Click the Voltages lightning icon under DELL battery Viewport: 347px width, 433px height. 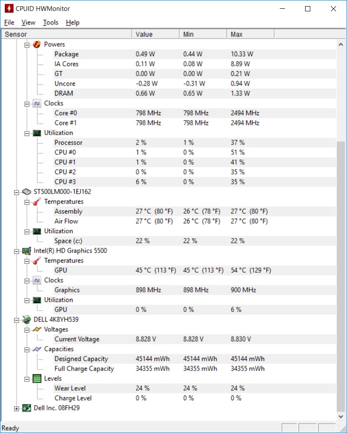pos(37,329)
